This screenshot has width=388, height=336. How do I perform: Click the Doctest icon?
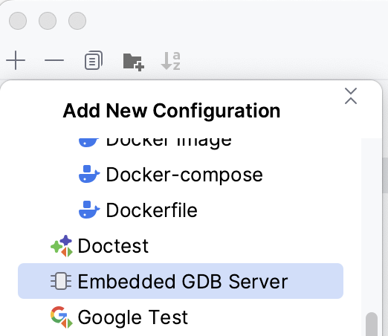[62, 246]
